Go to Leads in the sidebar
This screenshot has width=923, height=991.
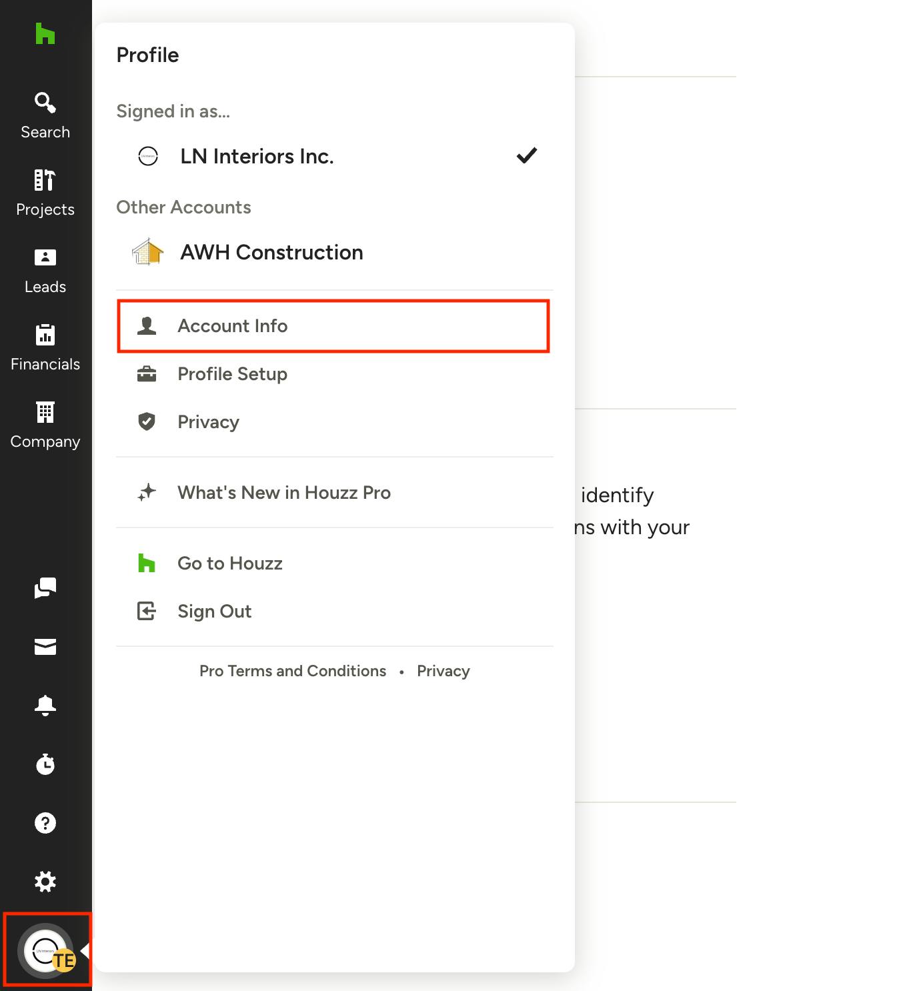click(45, 271)
